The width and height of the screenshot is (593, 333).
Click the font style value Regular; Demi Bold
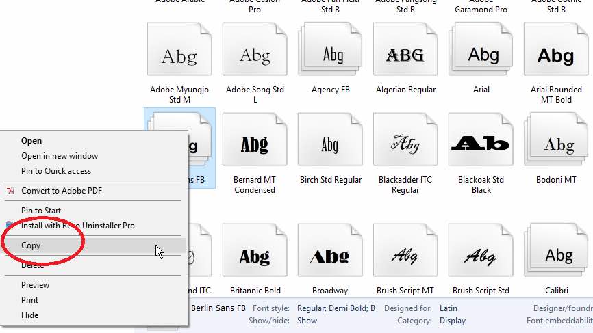coord(336,308)
